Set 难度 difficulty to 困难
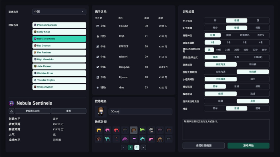Viewport: 280px width, 157px height. point(258,108)
